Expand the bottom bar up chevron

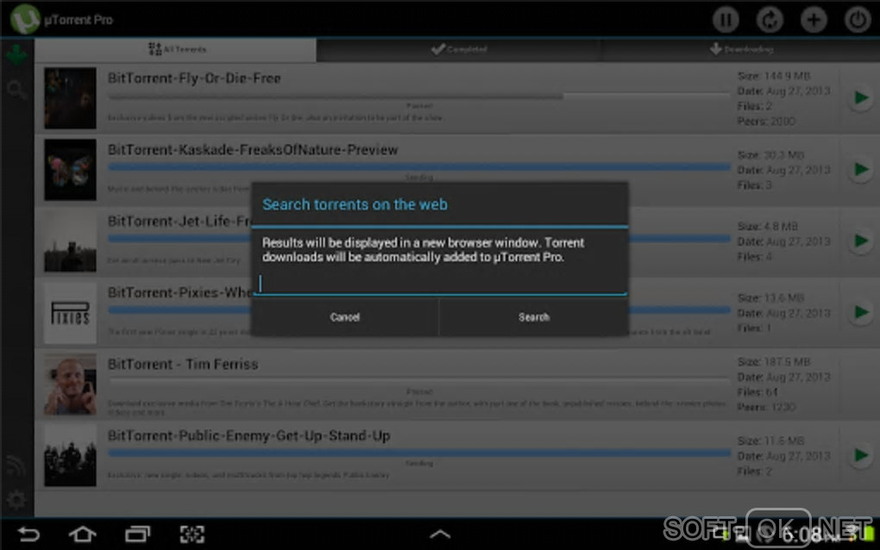click(x=440, y=534)
